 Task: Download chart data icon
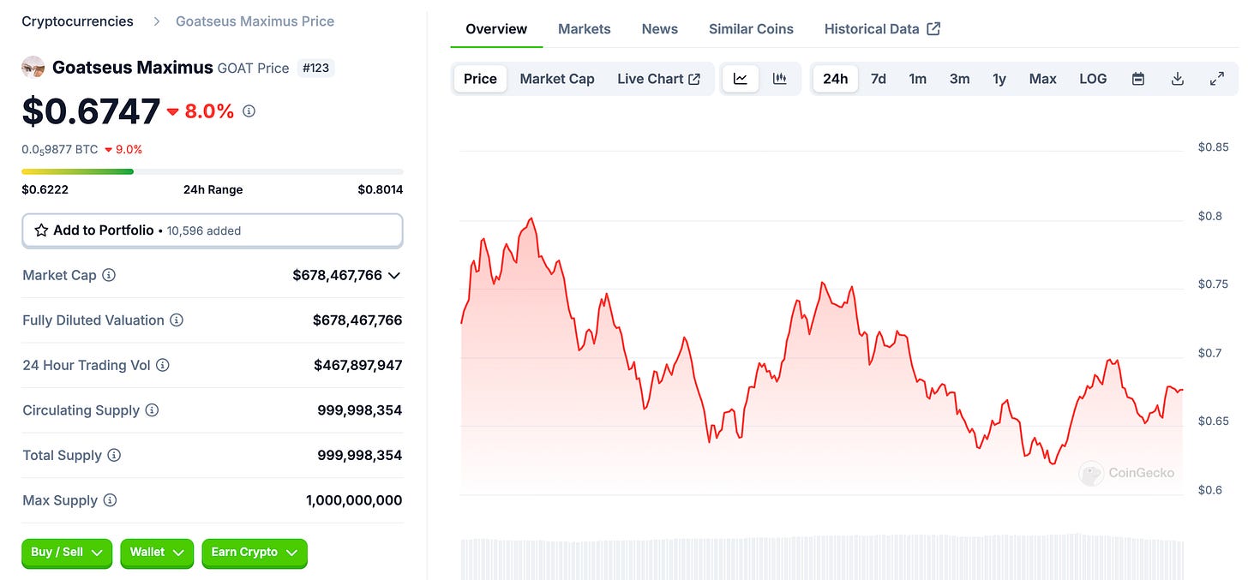[x=1178, y=79]
